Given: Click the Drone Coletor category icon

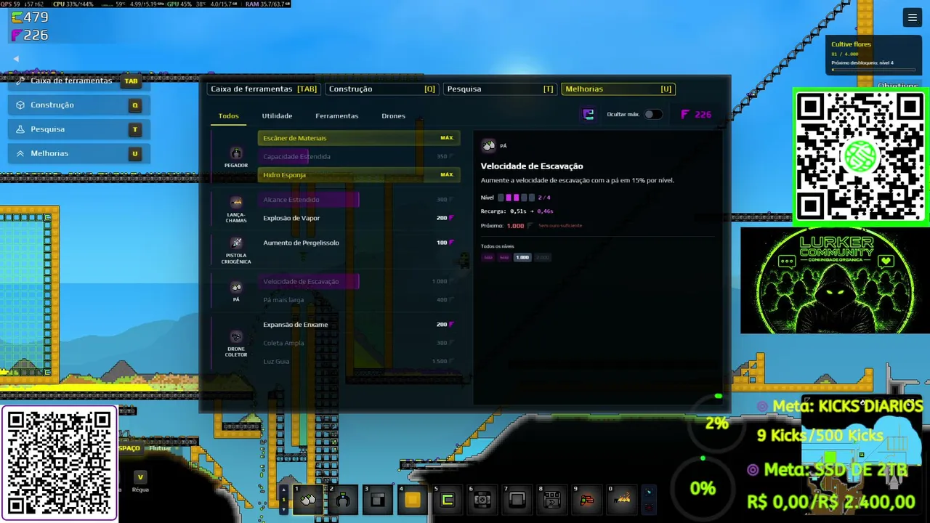Looking at the screenshot, I should [236, 337].
